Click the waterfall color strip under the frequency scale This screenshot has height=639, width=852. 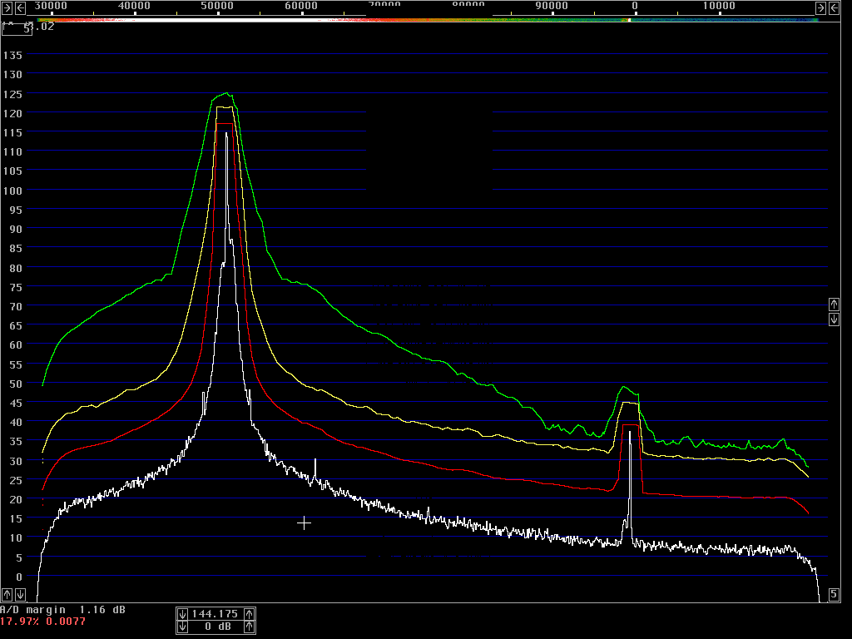[x=428, y=20]
